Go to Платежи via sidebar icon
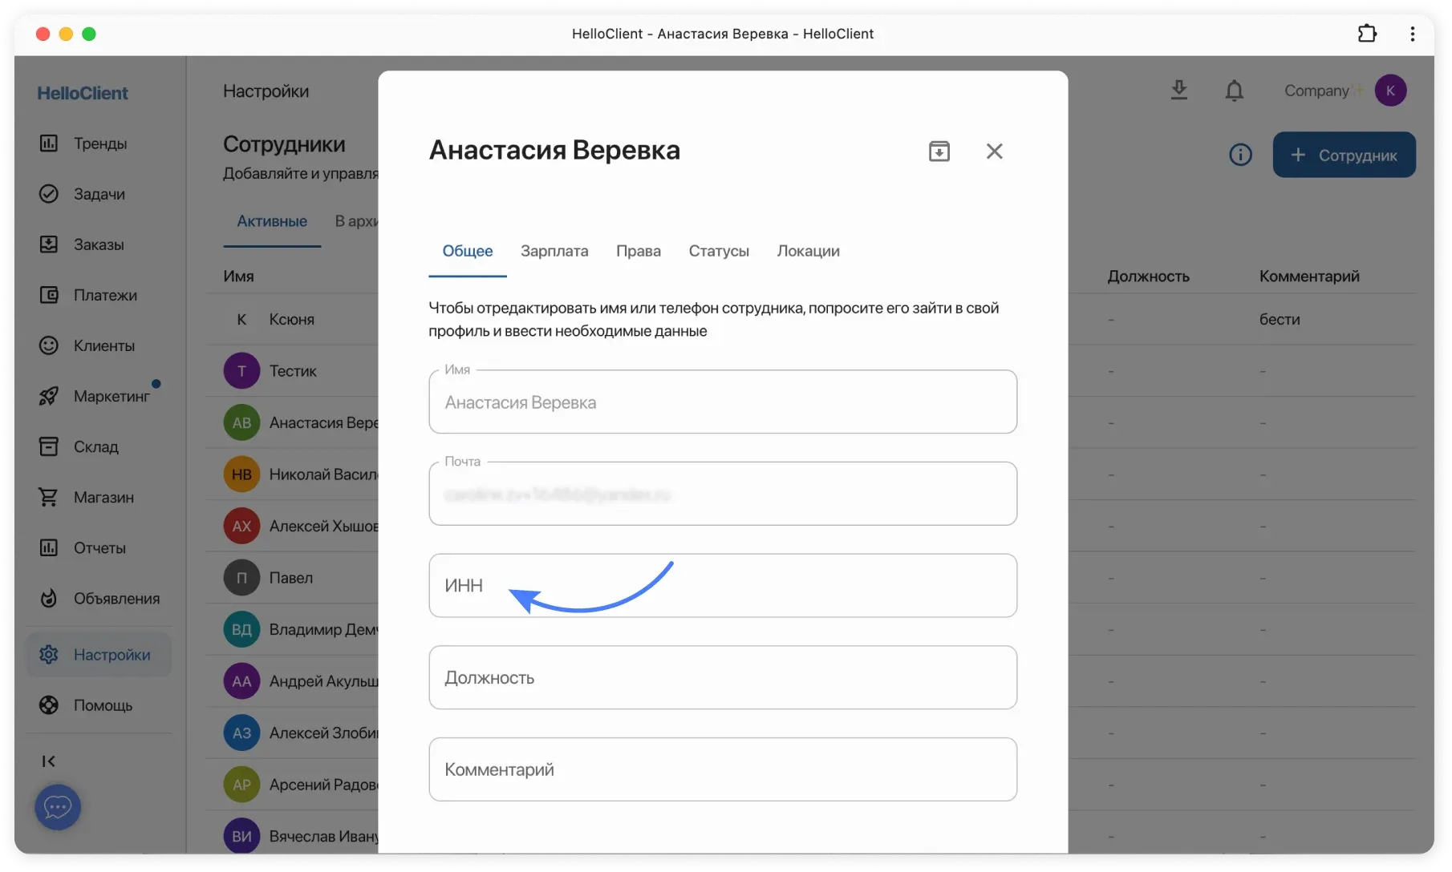The height and width of the screenshot is (872, 1452). click(x=99, y=295)
